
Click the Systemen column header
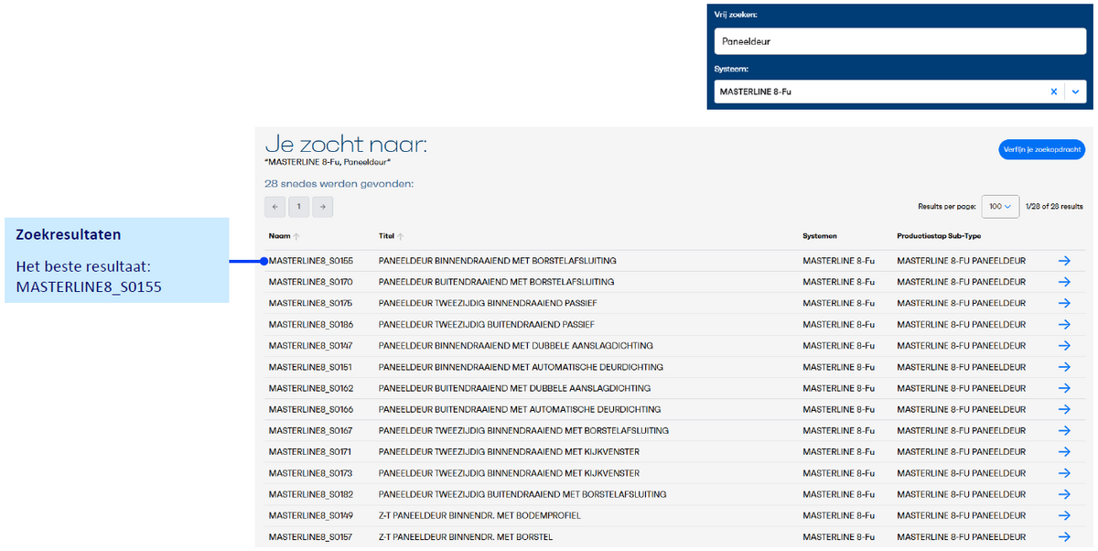point(820,236)
